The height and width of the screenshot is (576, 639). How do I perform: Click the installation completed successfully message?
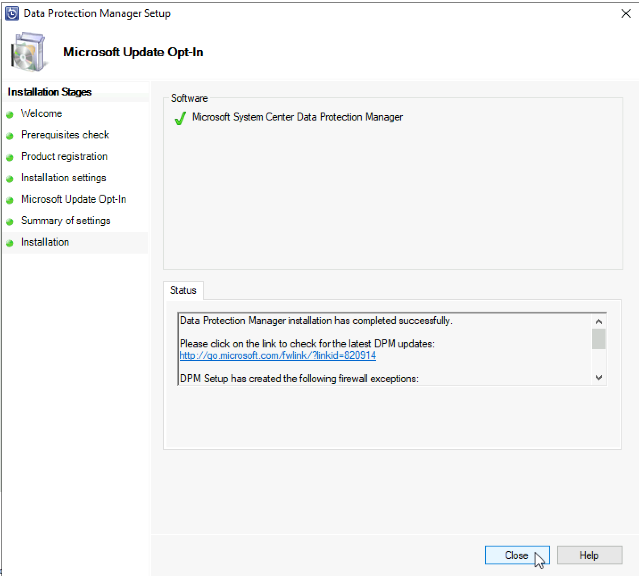point(316,321)
